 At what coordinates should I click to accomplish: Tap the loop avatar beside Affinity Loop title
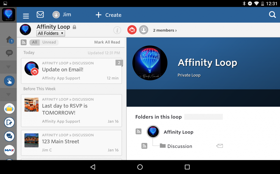click(x=25, y=30)
